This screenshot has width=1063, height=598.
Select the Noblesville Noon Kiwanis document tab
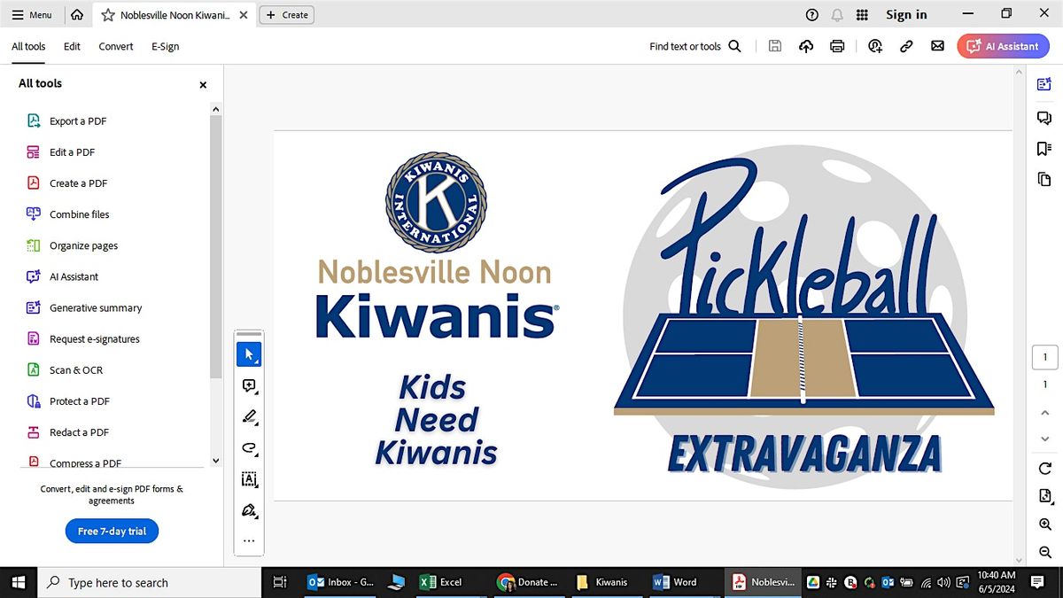[x=176, y=15]
